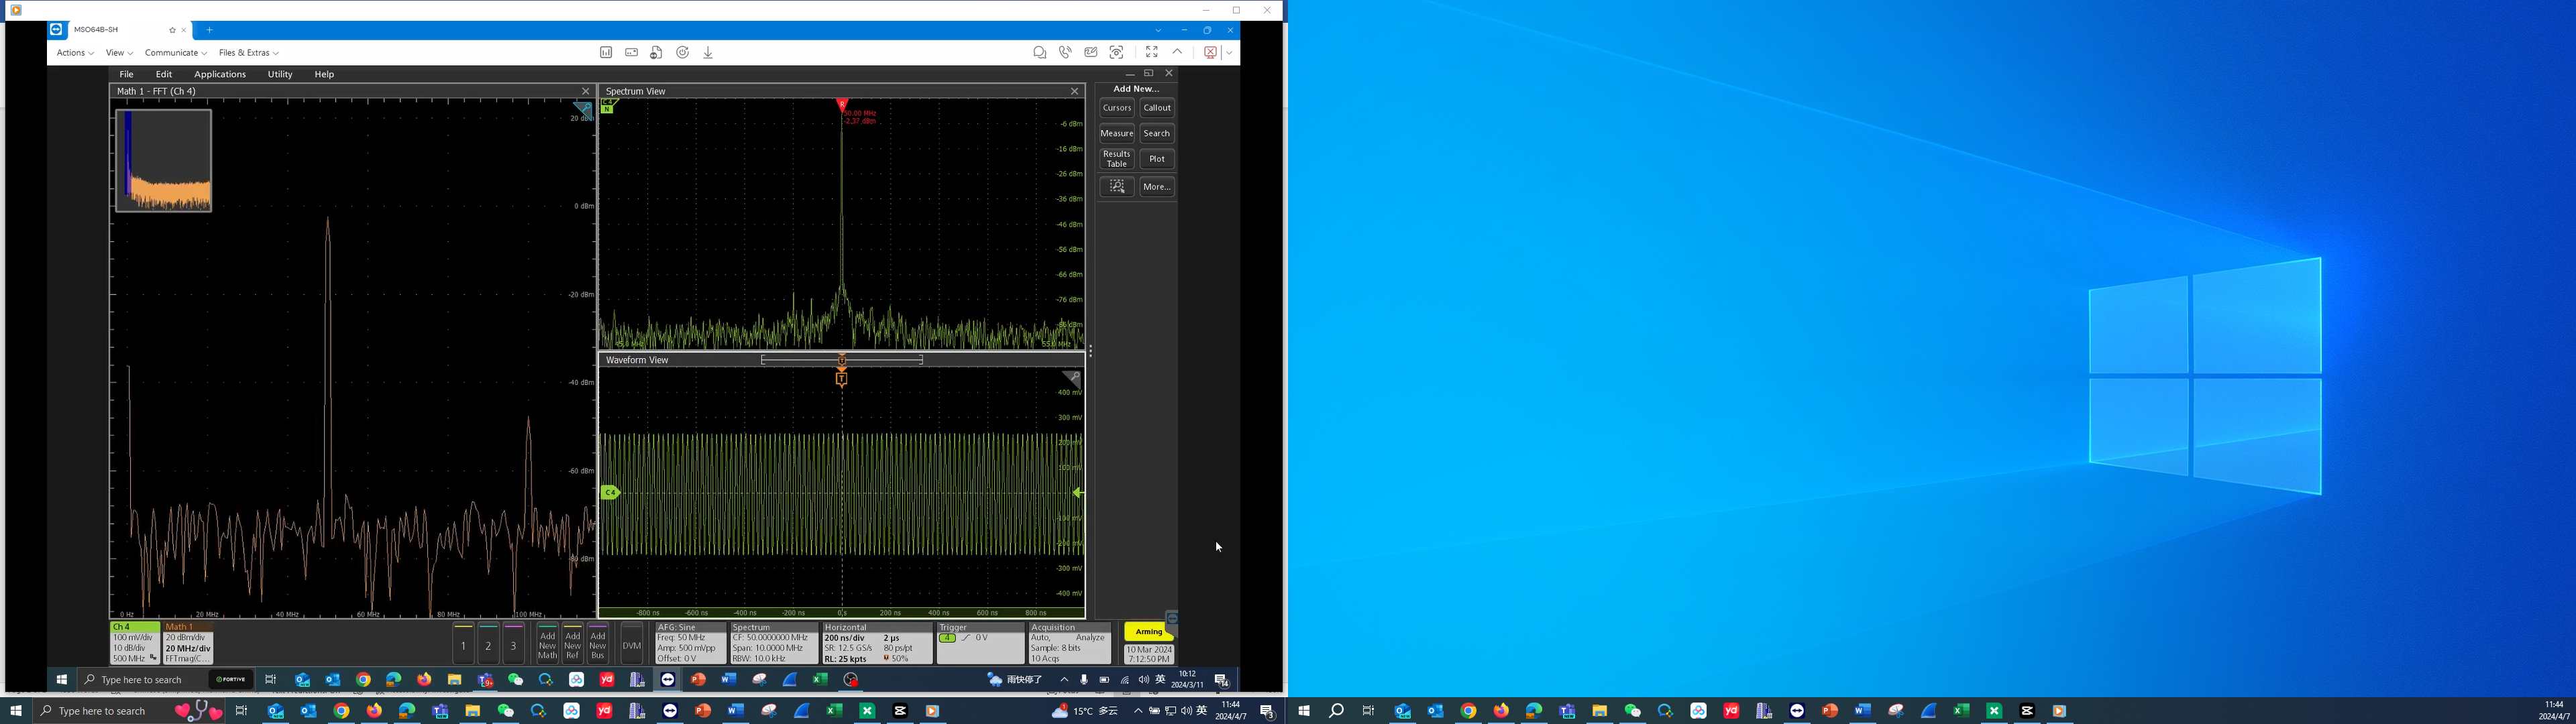2576x724 pixels.
Task: Expand the Actions dropdown menu
Action: click(x=75, y=53)
